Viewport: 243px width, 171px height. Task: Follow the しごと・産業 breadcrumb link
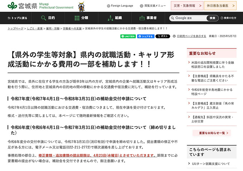(x=35, y=28)
